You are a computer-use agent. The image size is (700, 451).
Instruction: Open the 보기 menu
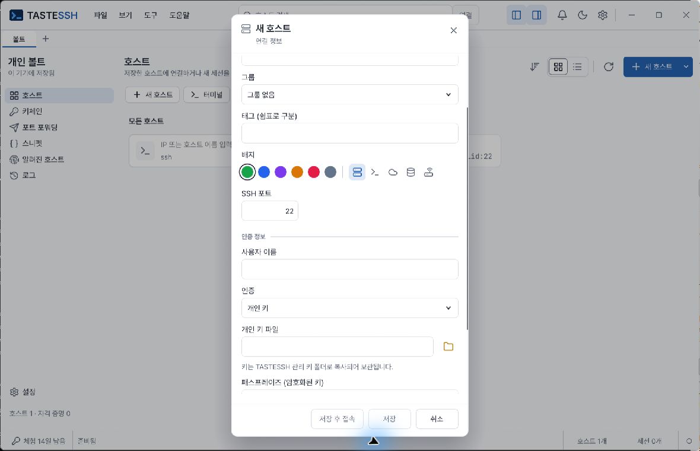[x=125, y=15]
